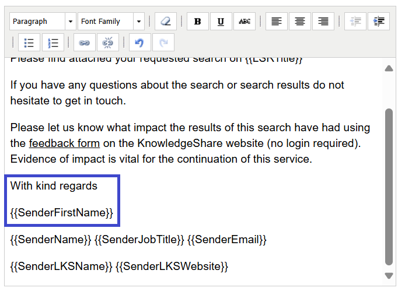Center align the text
The image size is (398, 291).
tap(300, 22)
